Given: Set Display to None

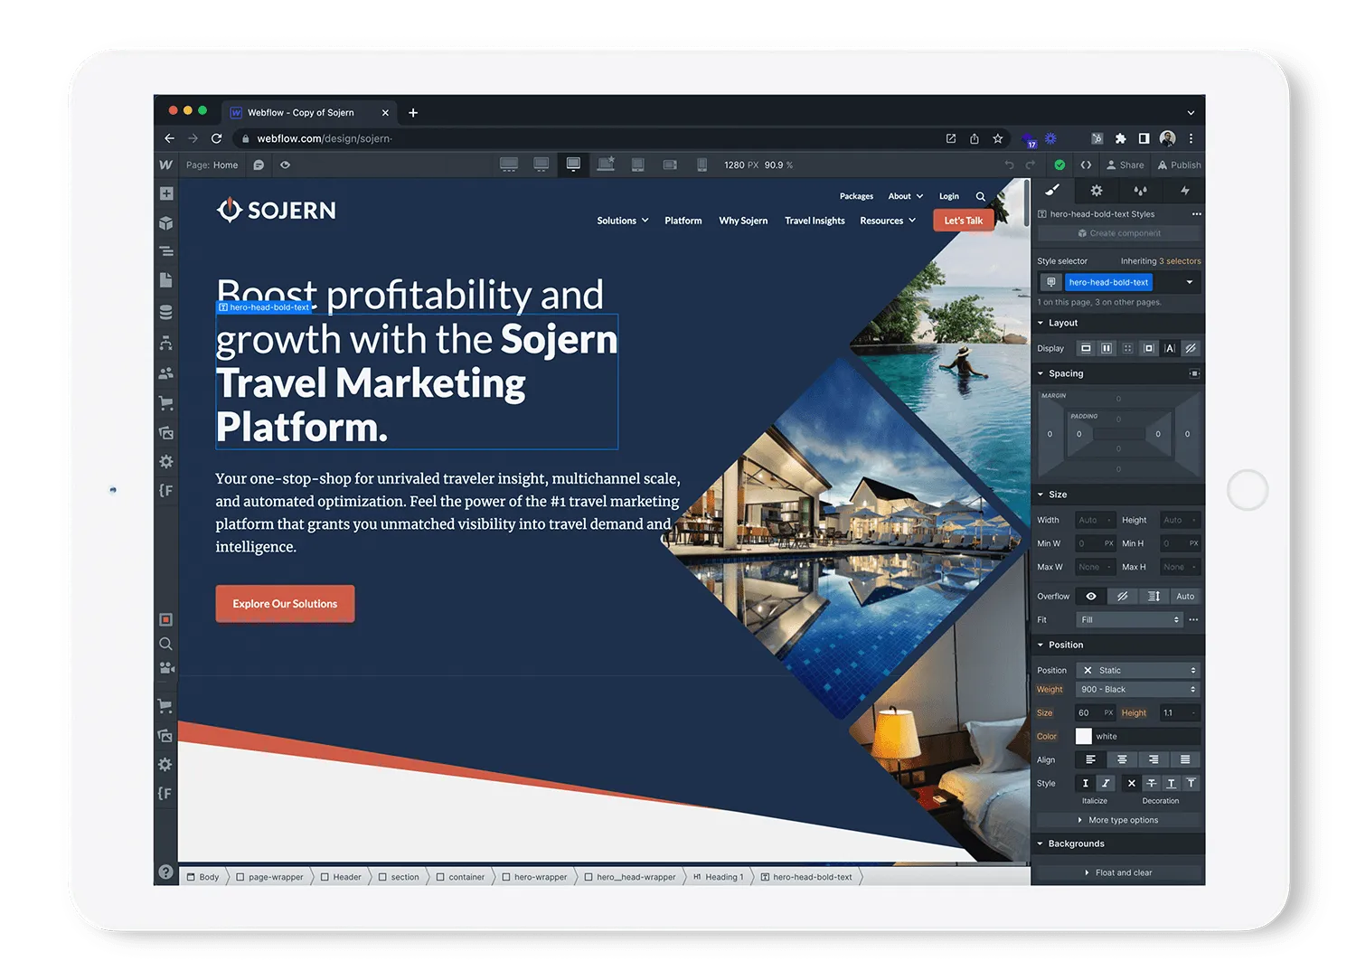Looking at the screenshot, I should (1191, 348).
